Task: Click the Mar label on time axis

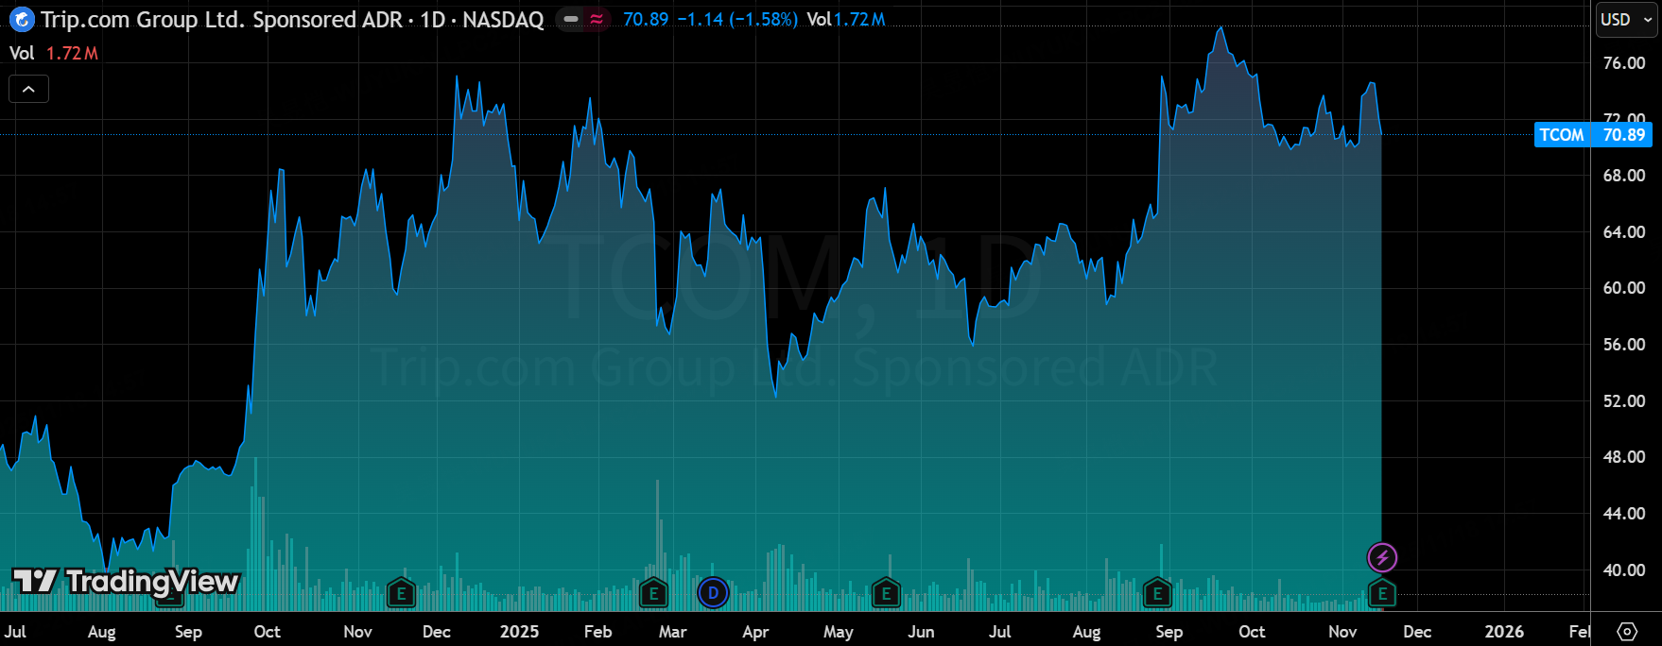Action: click(x=672, y=631)
